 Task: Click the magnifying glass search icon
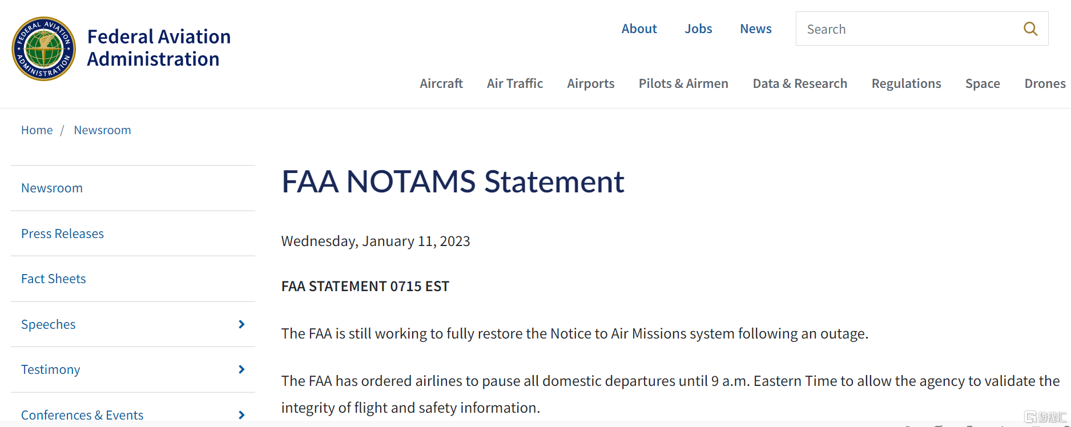point(1030,29)
